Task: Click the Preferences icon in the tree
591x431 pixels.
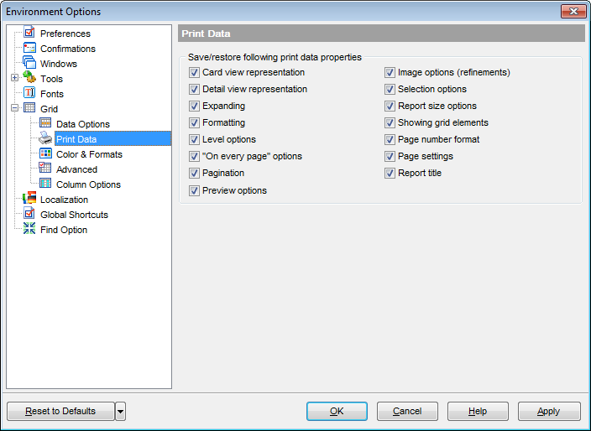Action: [x=29, y=34]
